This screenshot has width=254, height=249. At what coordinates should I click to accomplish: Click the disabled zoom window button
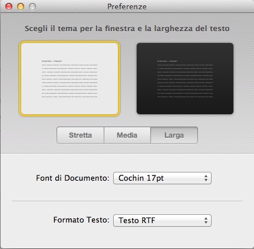point(32,6)
